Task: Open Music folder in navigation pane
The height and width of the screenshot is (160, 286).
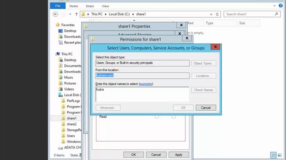Action: coord(68,77)
